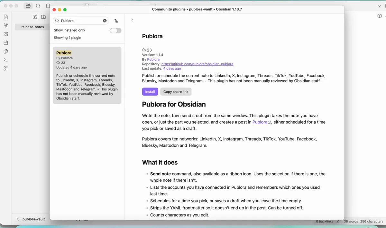This screenshot has height=228, width=386.
Task: Create a new note in main window
Action: 35,17
